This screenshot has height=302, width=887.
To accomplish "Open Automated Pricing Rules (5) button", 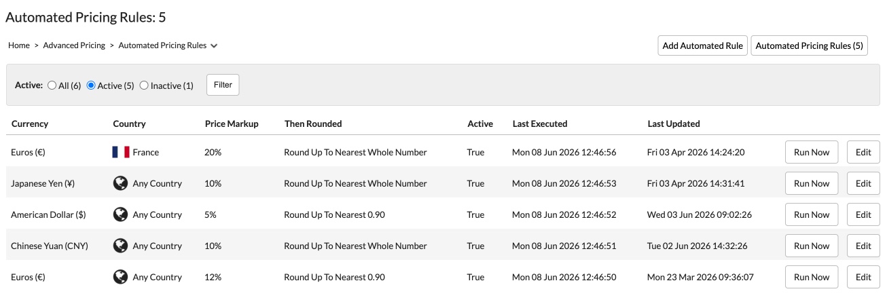I will pyautogui.click(x=810, y=45).
